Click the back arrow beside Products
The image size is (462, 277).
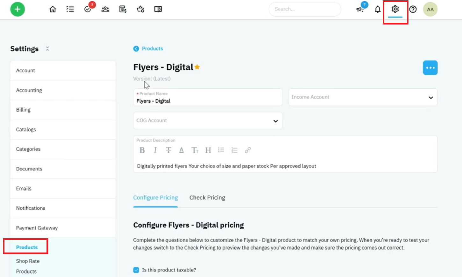(136, 49)
